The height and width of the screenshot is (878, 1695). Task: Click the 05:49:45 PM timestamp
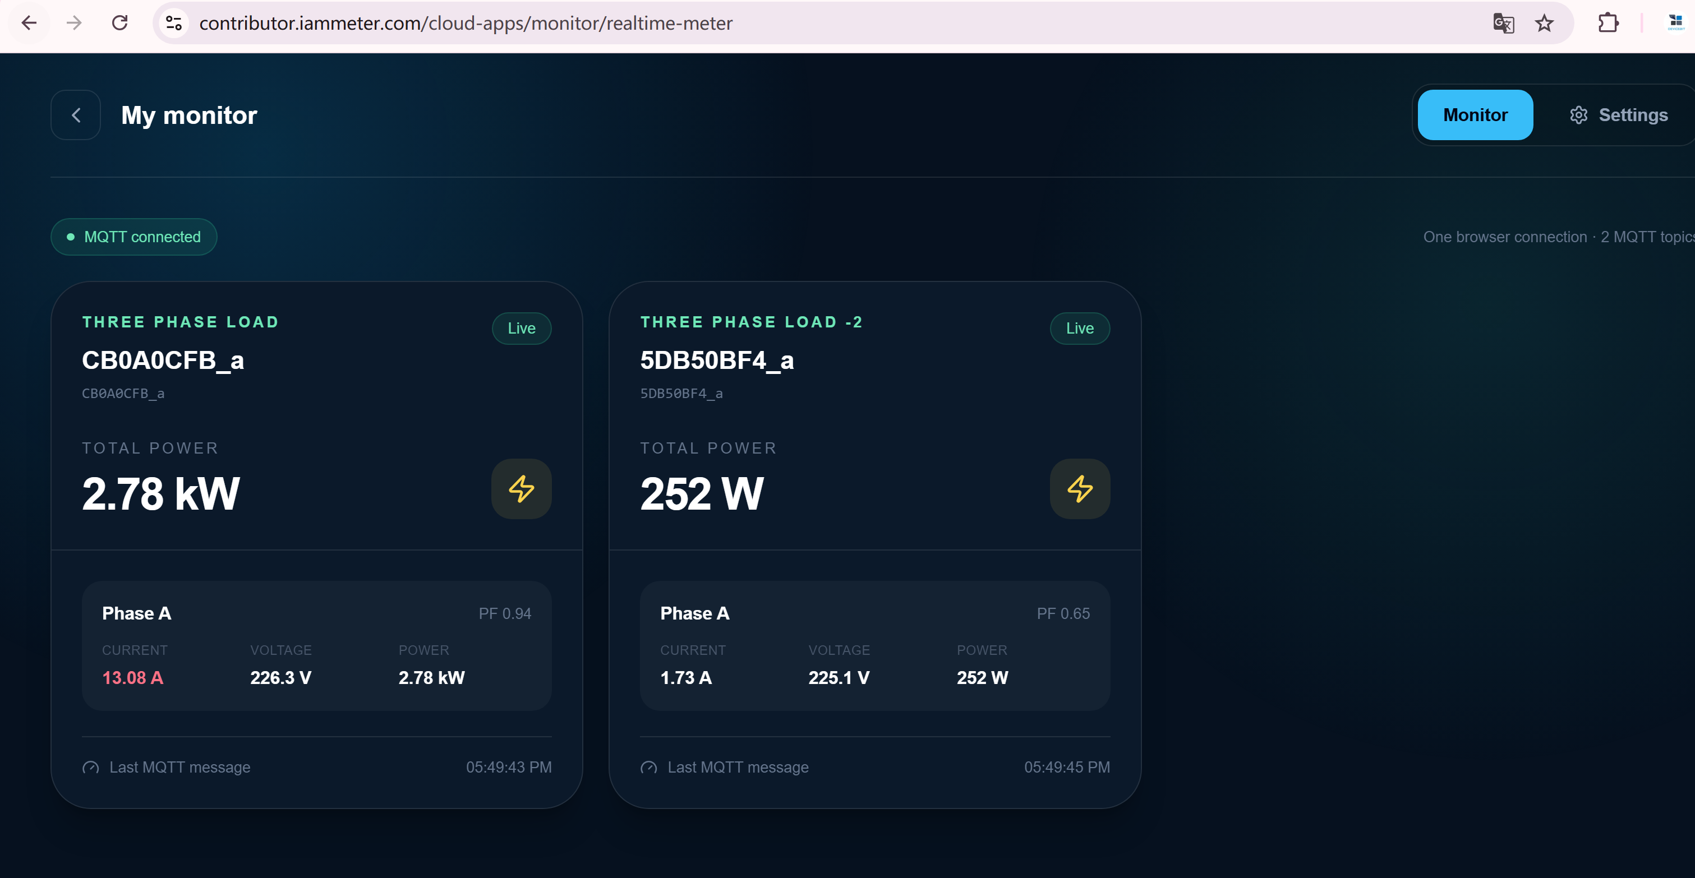pyautogui.click(x=1067, y=768)
